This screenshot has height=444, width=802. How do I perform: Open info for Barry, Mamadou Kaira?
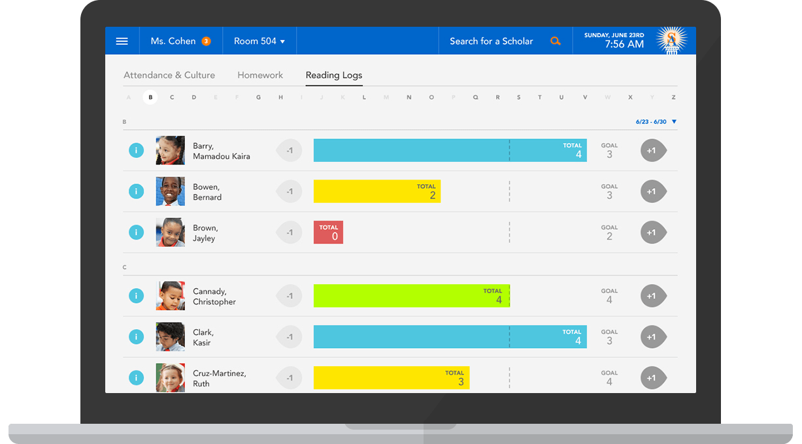[136, 151]
